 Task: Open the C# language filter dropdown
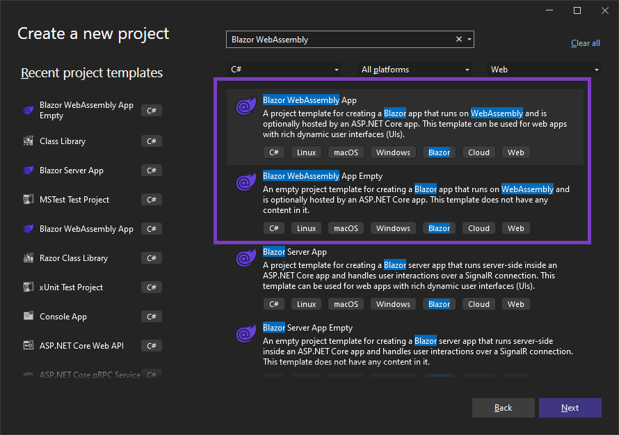click(x=284, y=70)
